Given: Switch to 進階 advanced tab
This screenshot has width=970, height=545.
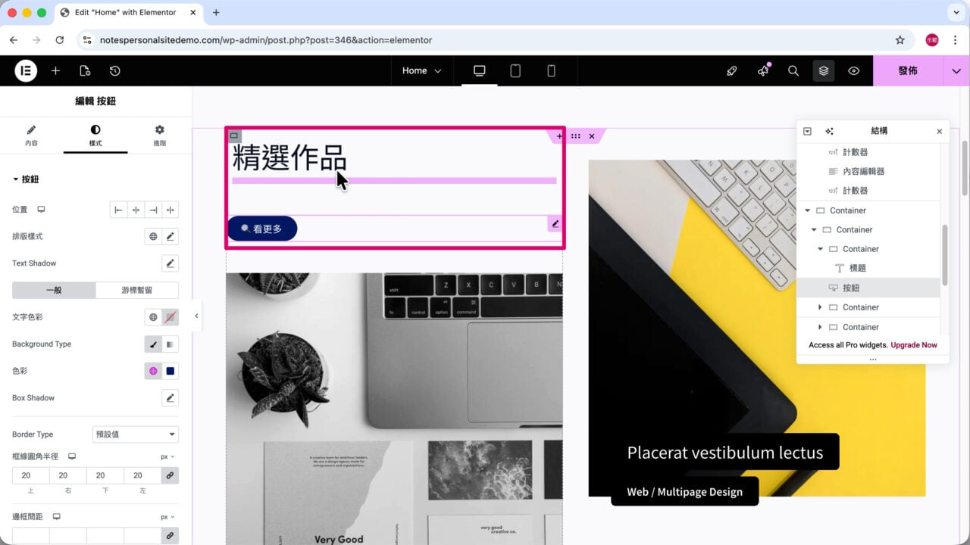Looking at the screenshot, I should [159, 135].
